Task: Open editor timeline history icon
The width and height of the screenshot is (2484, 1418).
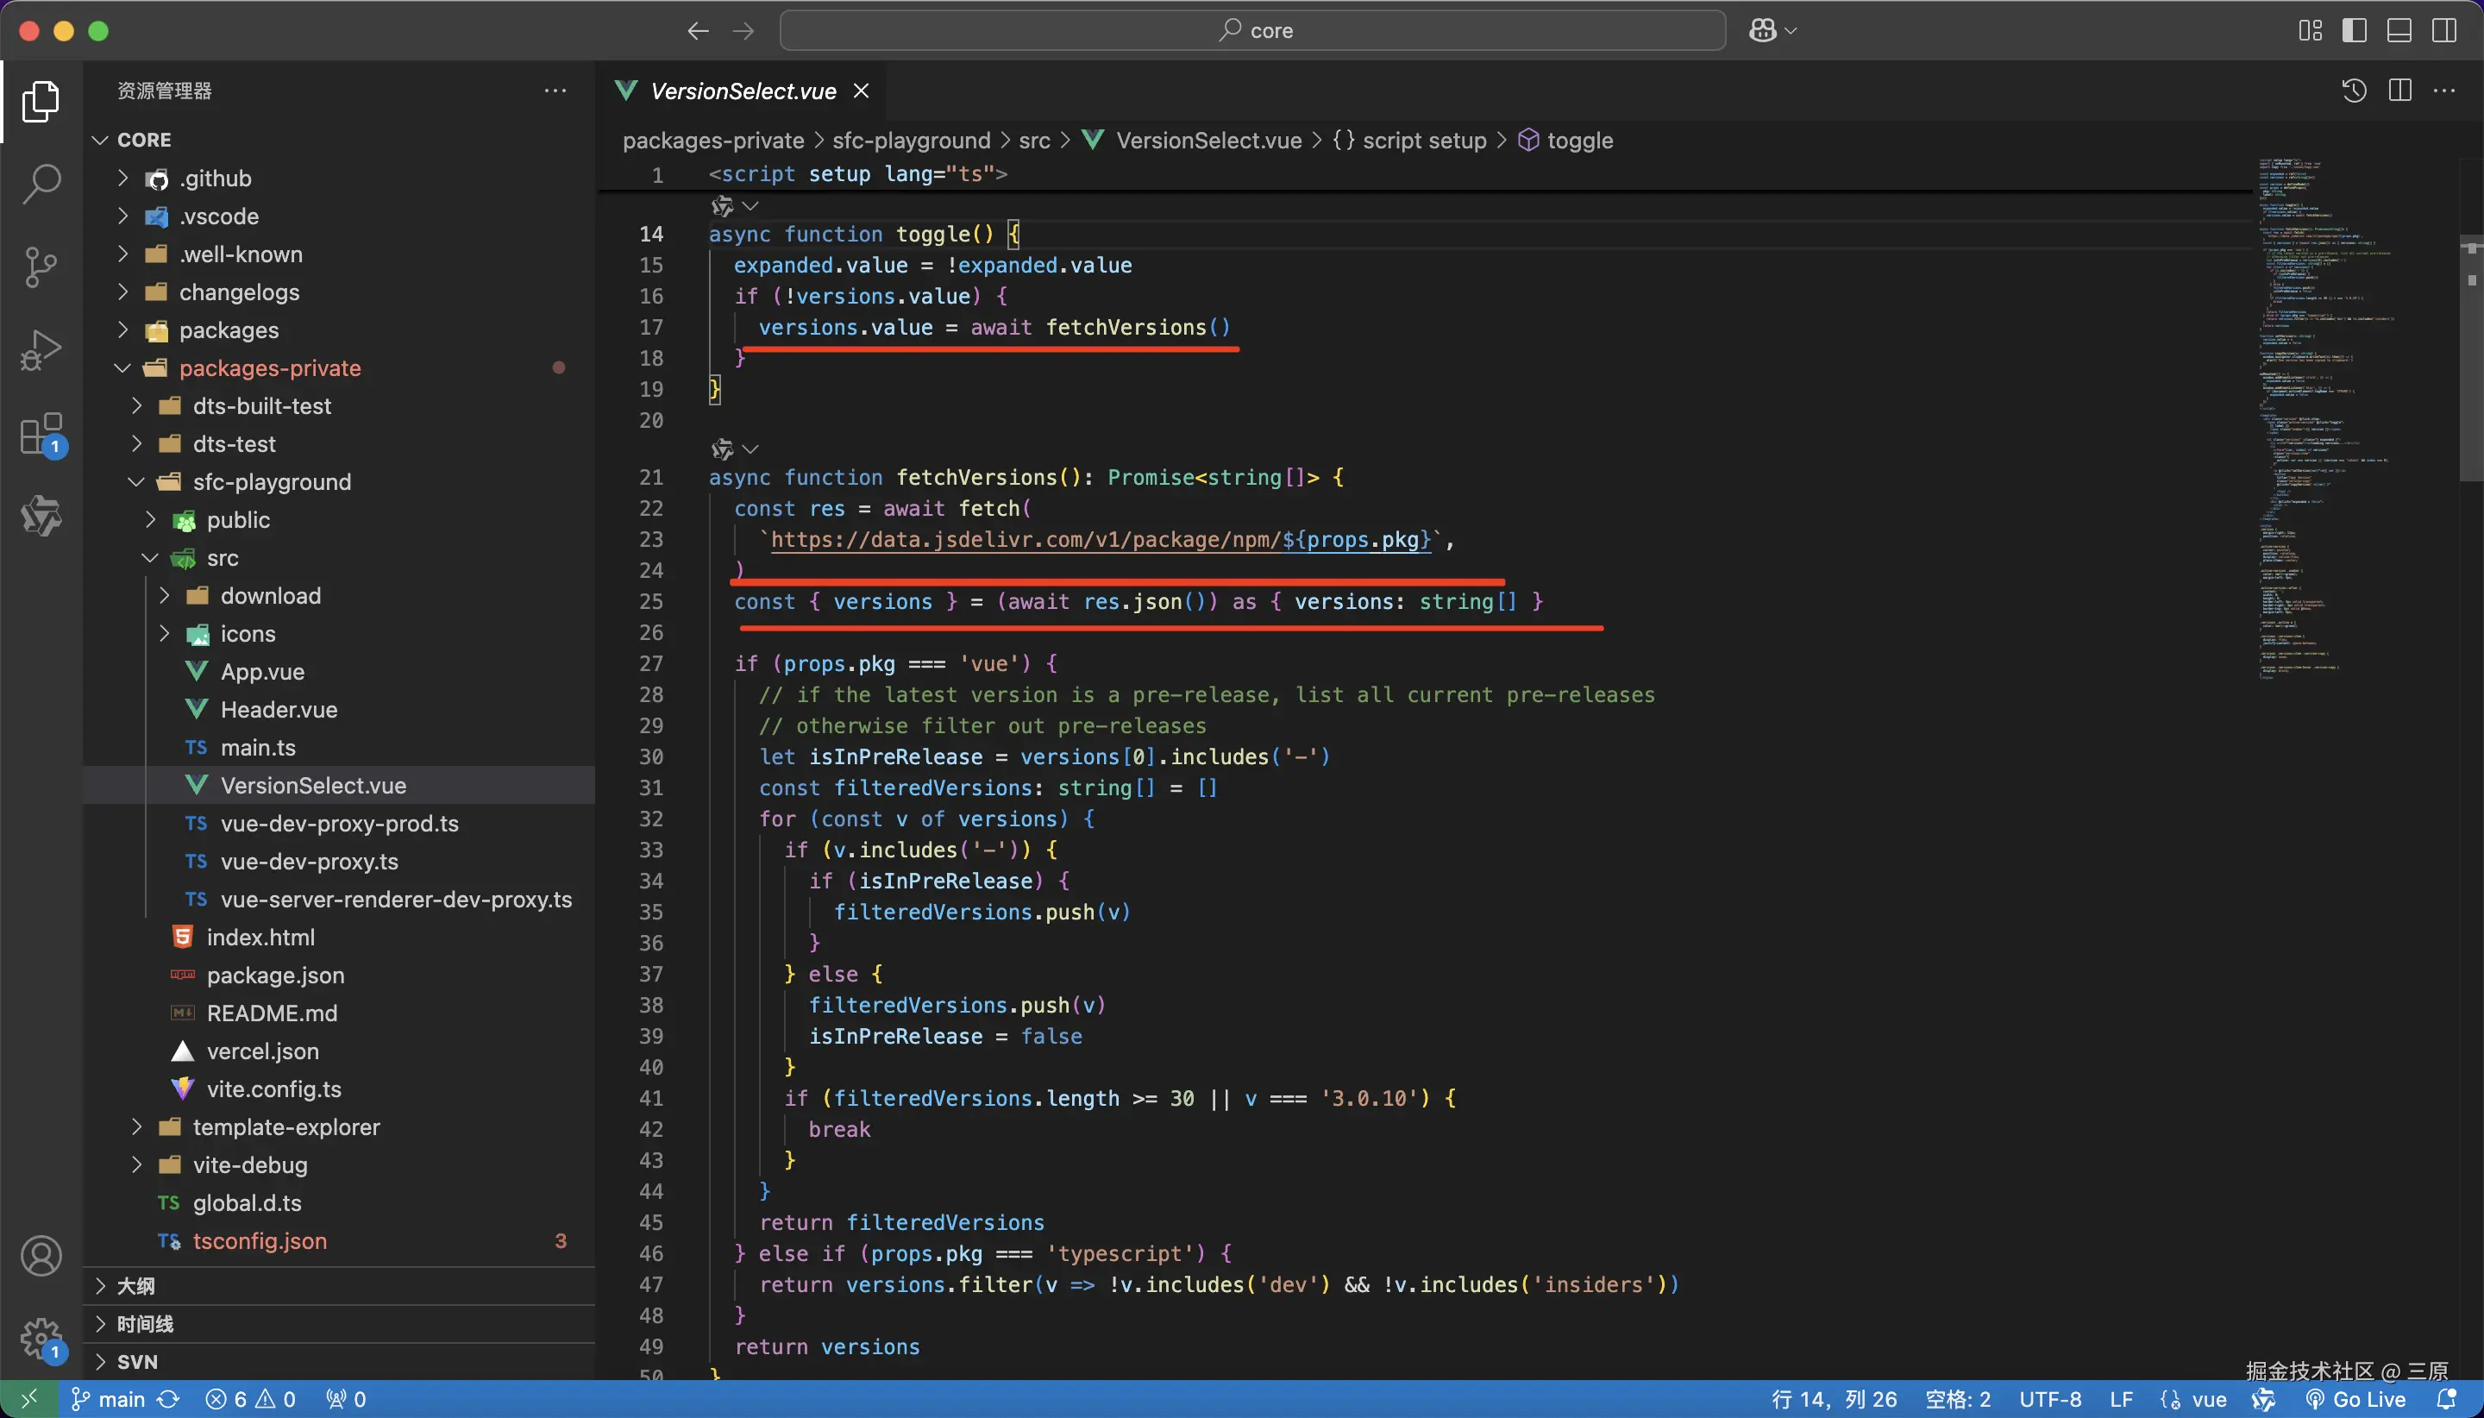Action: pyautogui.click(x=2354, y=91)
